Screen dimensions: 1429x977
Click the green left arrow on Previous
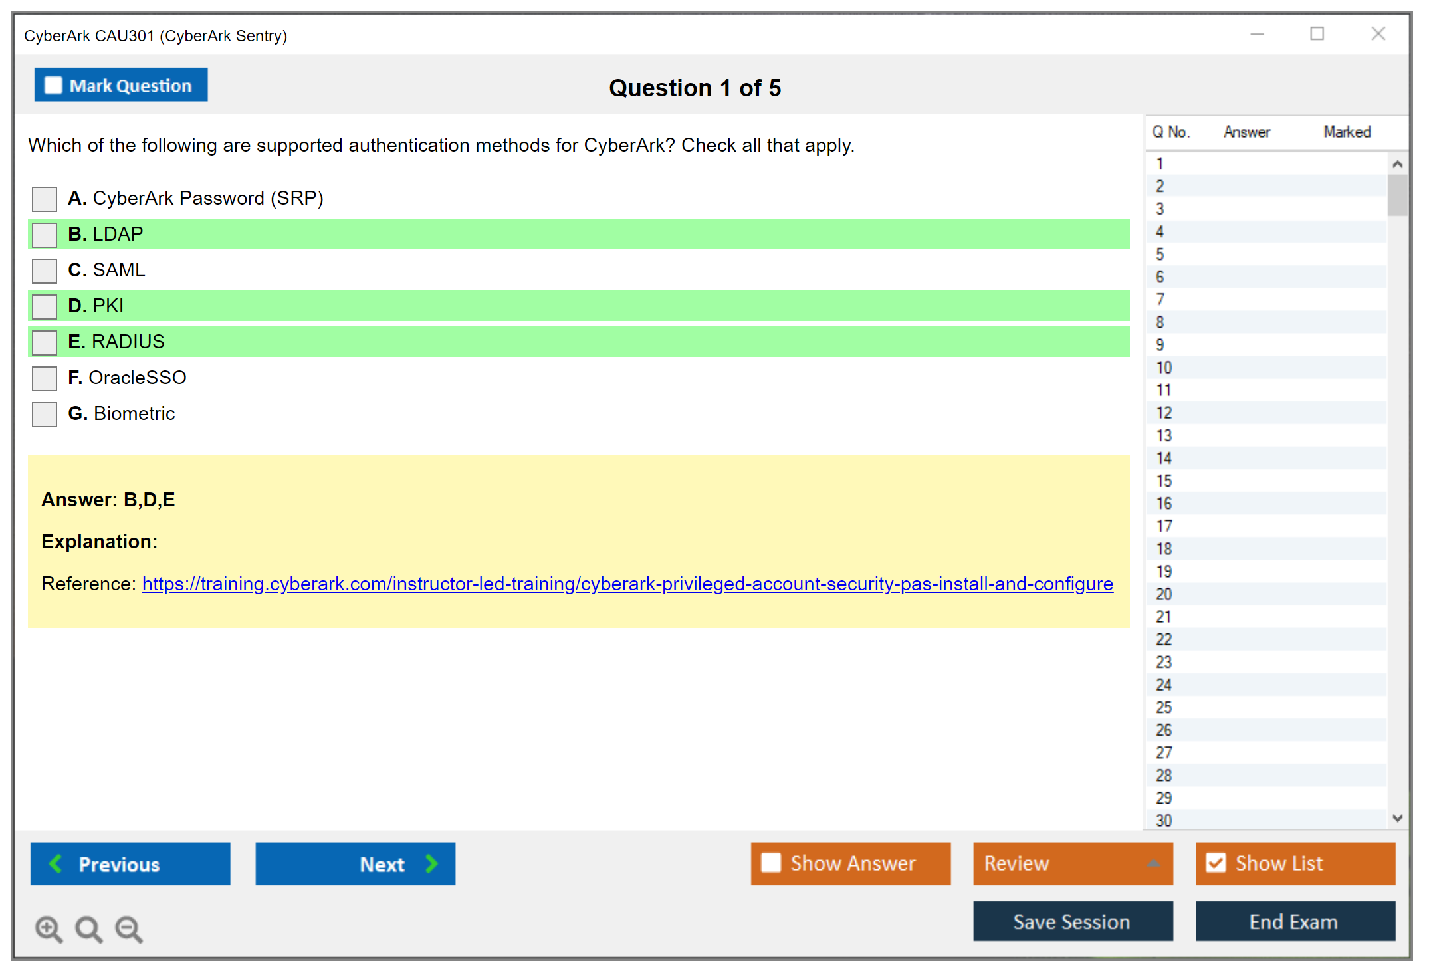click(56, 863)
